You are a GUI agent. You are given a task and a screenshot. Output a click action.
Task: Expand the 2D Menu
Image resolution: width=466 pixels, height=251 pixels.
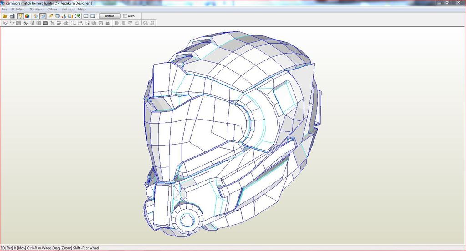click(x=36, y=9)
